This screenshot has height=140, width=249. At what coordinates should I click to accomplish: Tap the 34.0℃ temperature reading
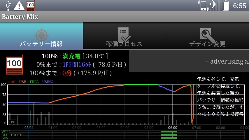point(95,56)
